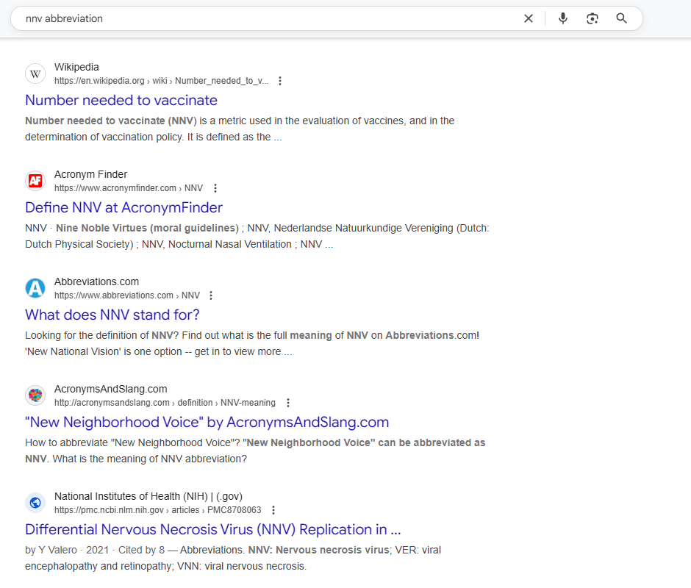This screenshot has height=588, width=691.
Task: Click the Abbreviations.com site icon
Action: 35,288
